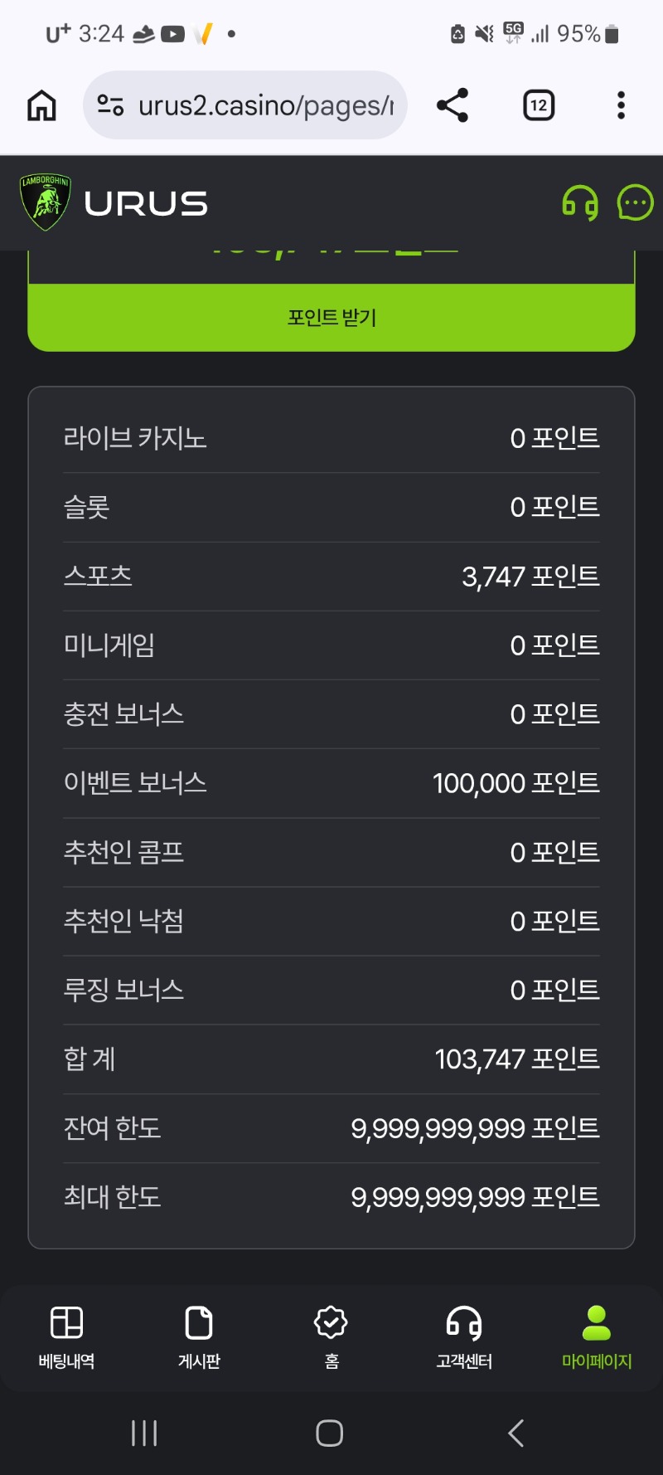663x1475 pixels.
Task: Tap the urus2.casino address bar
Action: (x=245, y=105)
